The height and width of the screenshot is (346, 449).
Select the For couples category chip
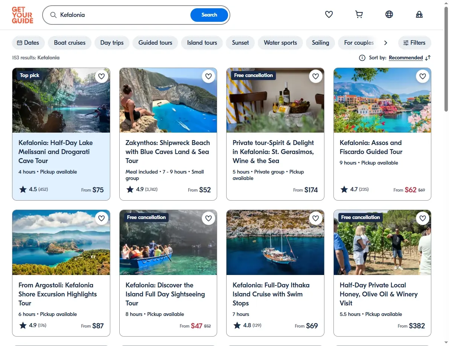point(359,42)
